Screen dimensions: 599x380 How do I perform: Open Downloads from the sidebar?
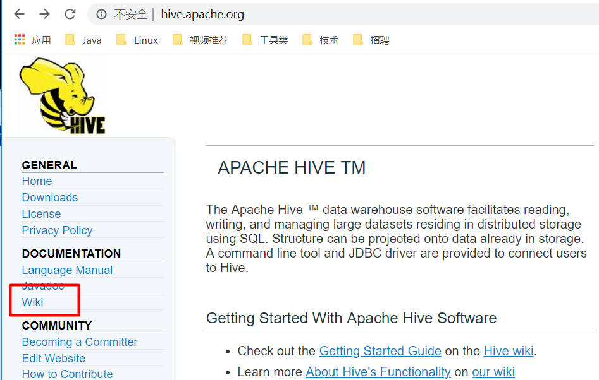pyautogui.click(x=50, y=198)
